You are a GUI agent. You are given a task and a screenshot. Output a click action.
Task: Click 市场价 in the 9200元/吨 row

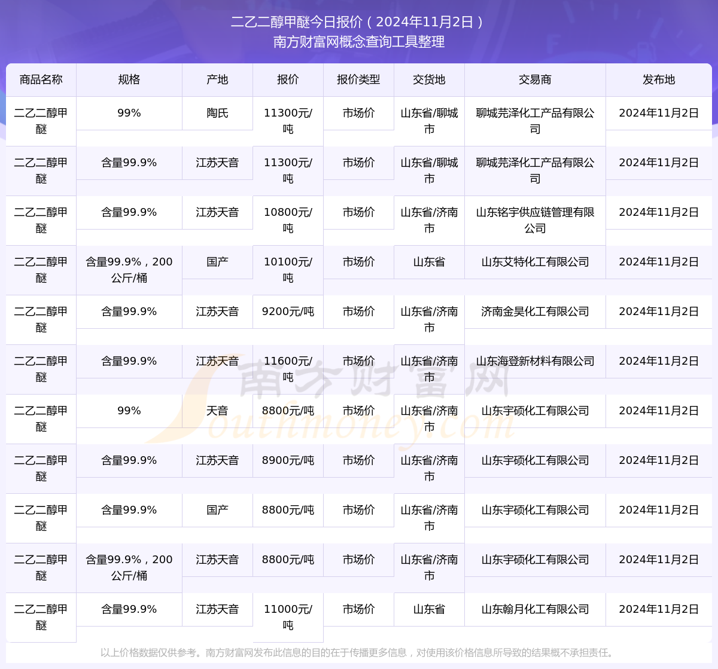click(358, 311)
